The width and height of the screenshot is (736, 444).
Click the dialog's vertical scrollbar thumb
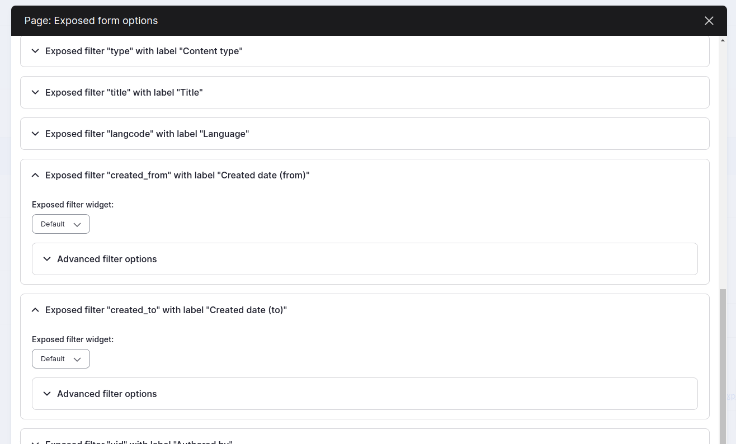[723, 363]
